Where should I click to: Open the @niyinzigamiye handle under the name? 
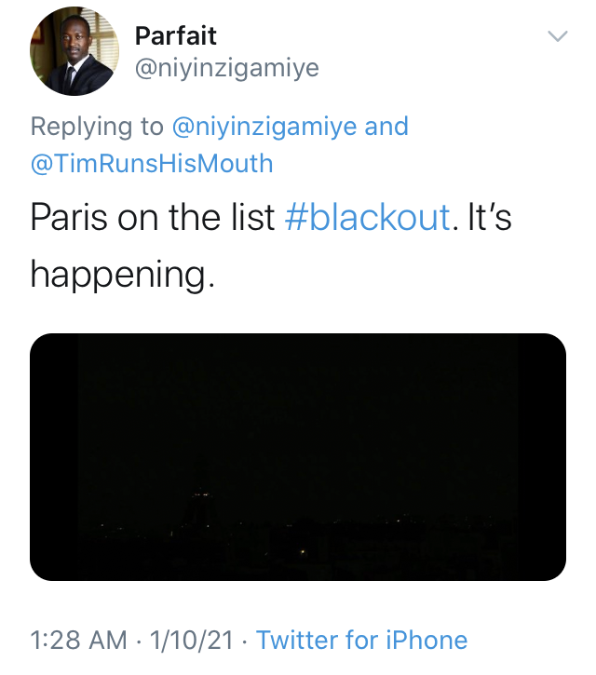tap(227, 68)
